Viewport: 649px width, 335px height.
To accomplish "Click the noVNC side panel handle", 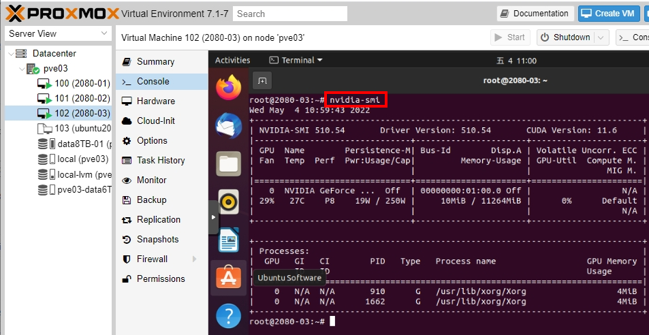I will [213, 217].
